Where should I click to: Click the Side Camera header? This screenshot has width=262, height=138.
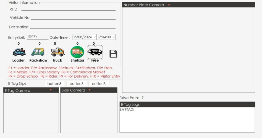pos(89,90)
